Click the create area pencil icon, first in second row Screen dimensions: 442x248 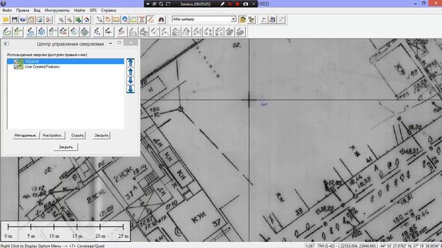[7, 32]
